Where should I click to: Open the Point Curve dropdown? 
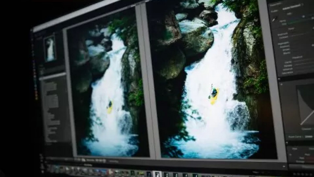point(309,137)
